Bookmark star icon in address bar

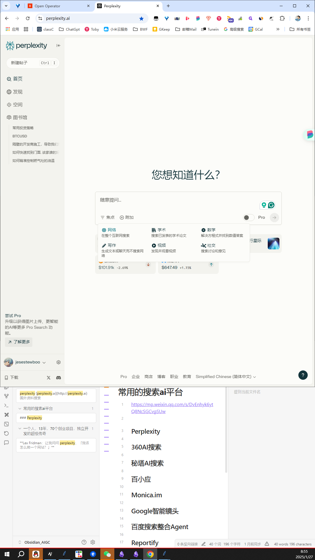pos(141,18)
